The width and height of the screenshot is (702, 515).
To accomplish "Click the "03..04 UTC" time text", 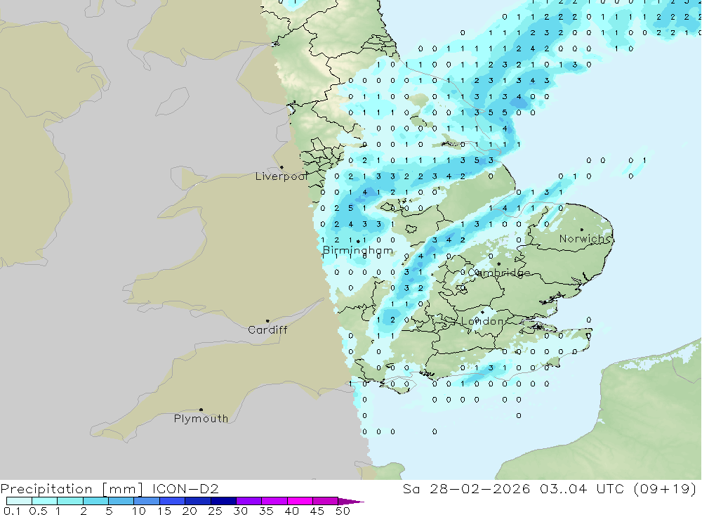I will pyautogui.click(x=581, y=489).
